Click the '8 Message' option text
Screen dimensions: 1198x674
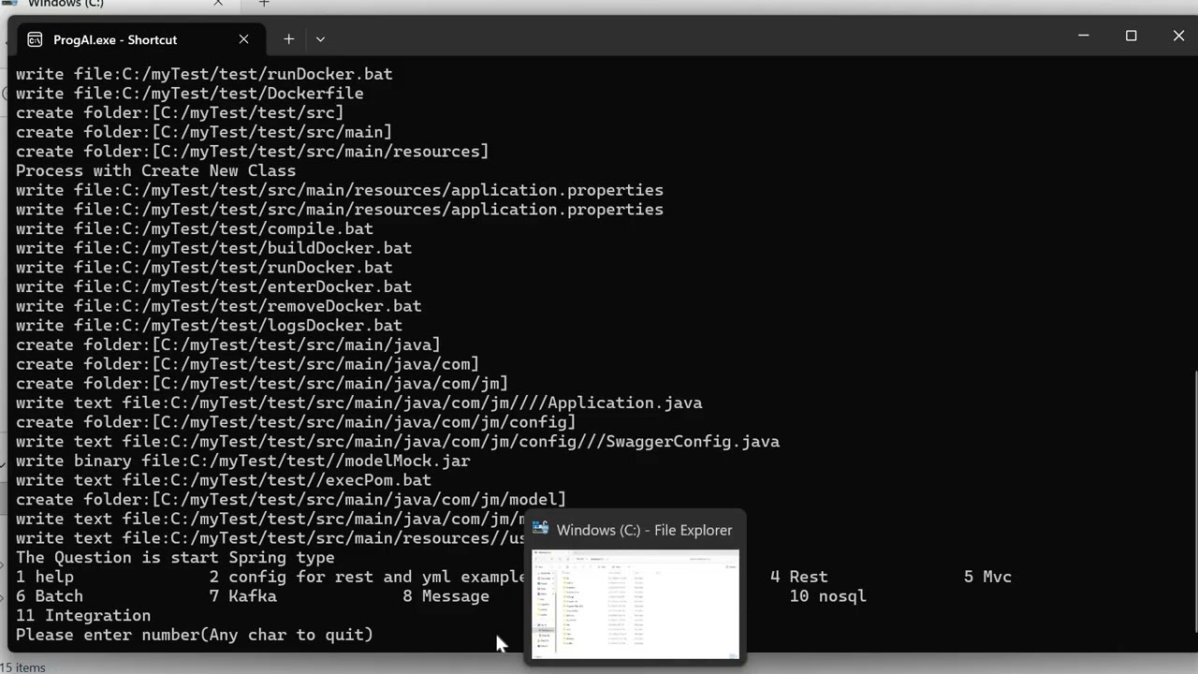446,596
